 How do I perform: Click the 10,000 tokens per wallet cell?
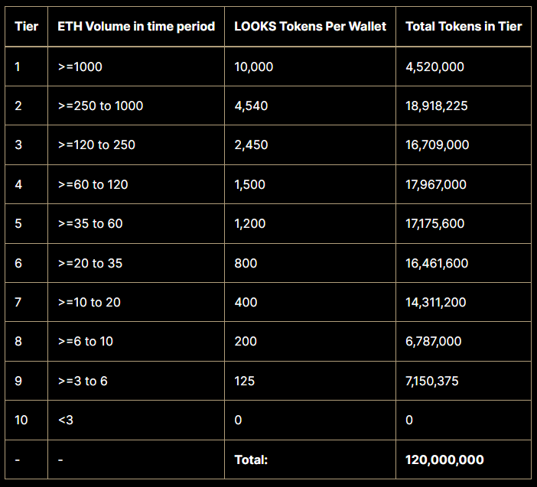(x=254, y=67)
